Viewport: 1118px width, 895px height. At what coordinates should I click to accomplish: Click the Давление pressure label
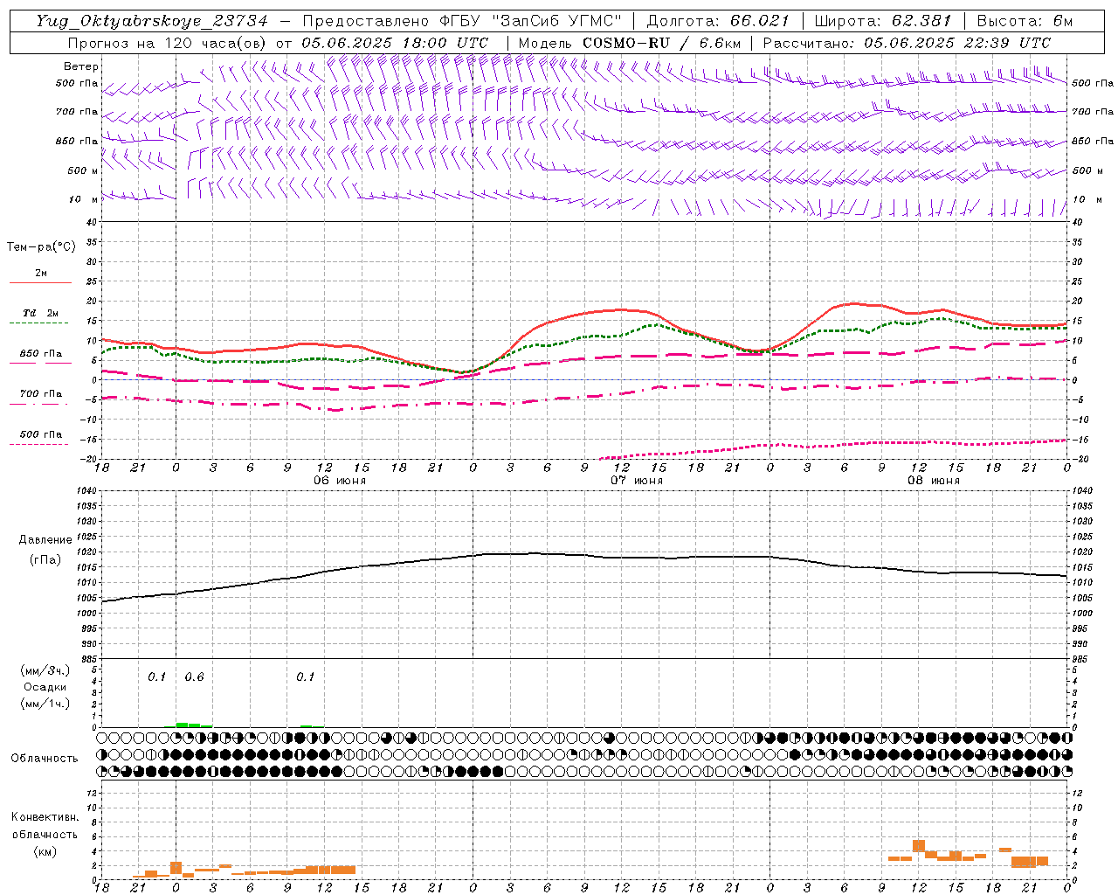[45, 540]
